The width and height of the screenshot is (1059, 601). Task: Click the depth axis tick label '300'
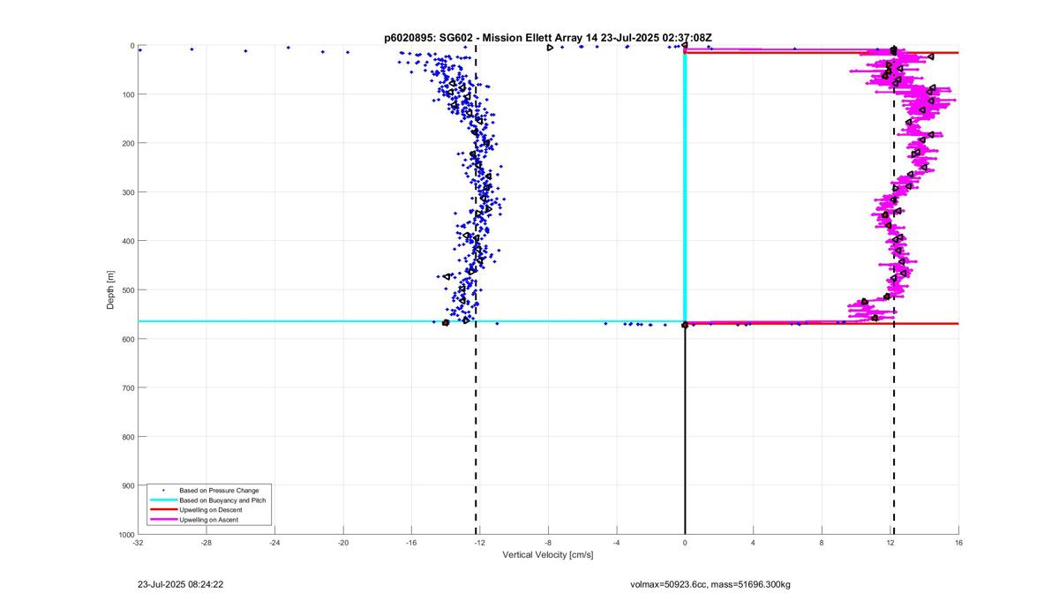pos(128,192)
